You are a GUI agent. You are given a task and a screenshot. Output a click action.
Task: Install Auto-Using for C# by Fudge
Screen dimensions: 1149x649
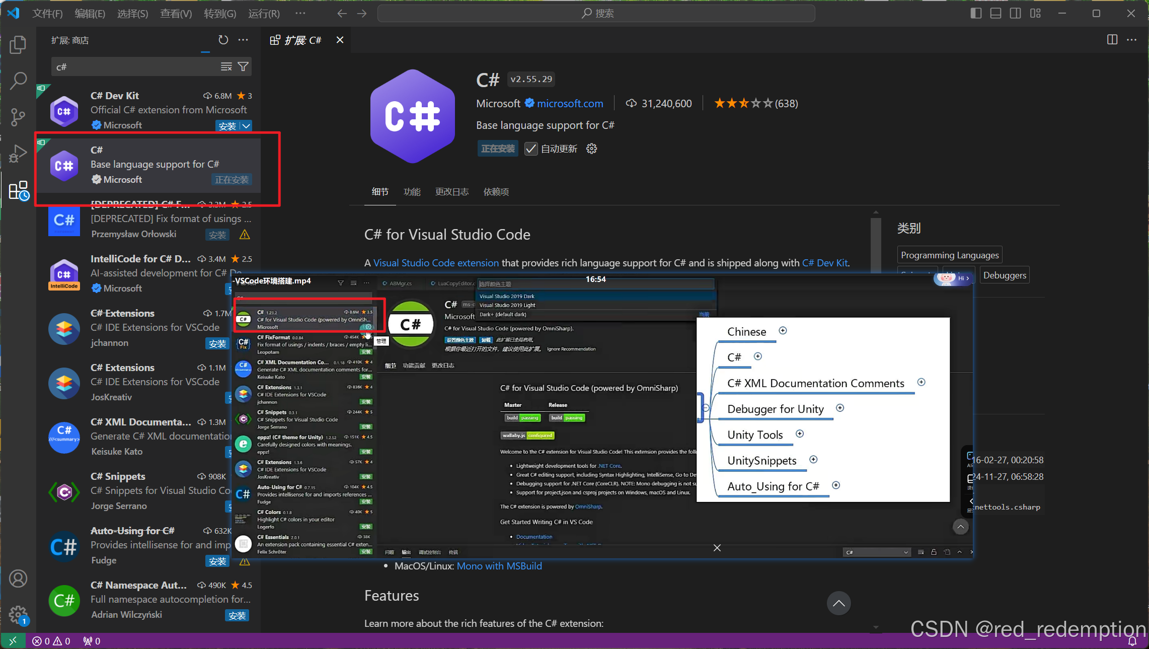(x=217, y=561)
